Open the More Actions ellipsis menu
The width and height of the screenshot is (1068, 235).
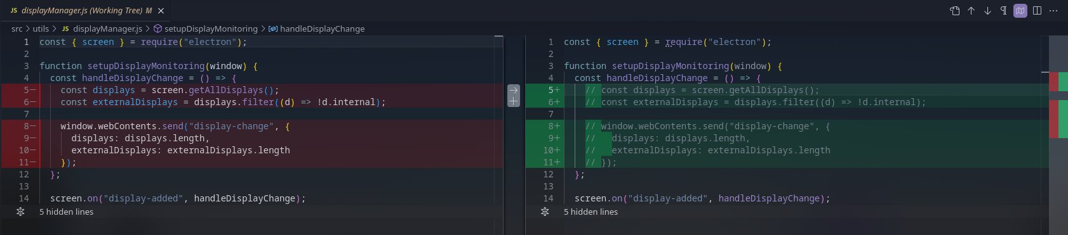[x=1053, y=11]
